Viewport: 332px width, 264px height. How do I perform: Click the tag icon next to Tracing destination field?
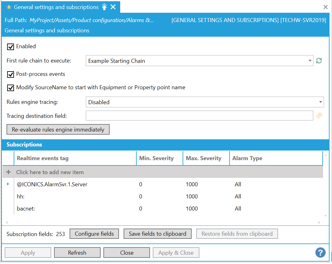click(319, 116)
